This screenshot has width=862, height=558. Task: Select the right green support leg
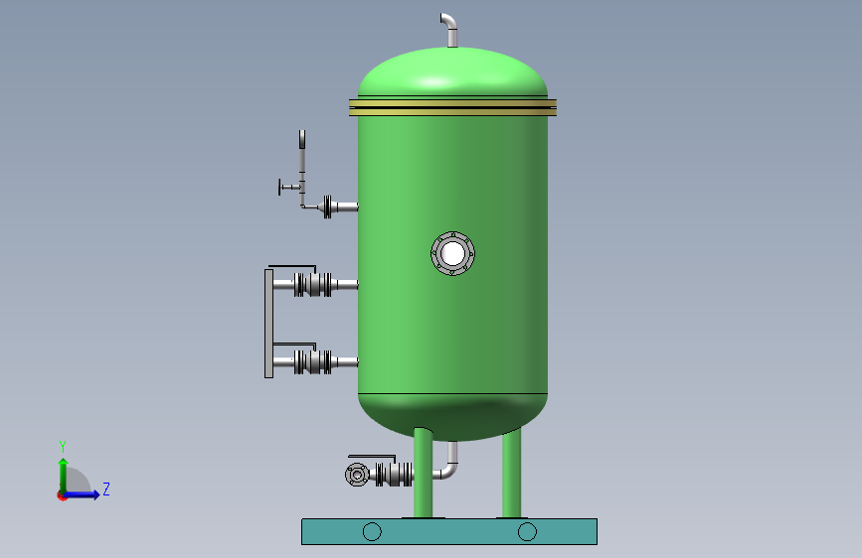(x=512, y=474)
